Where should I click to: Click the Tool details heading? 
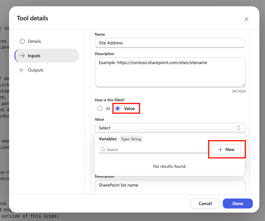[x=33, y=18]
